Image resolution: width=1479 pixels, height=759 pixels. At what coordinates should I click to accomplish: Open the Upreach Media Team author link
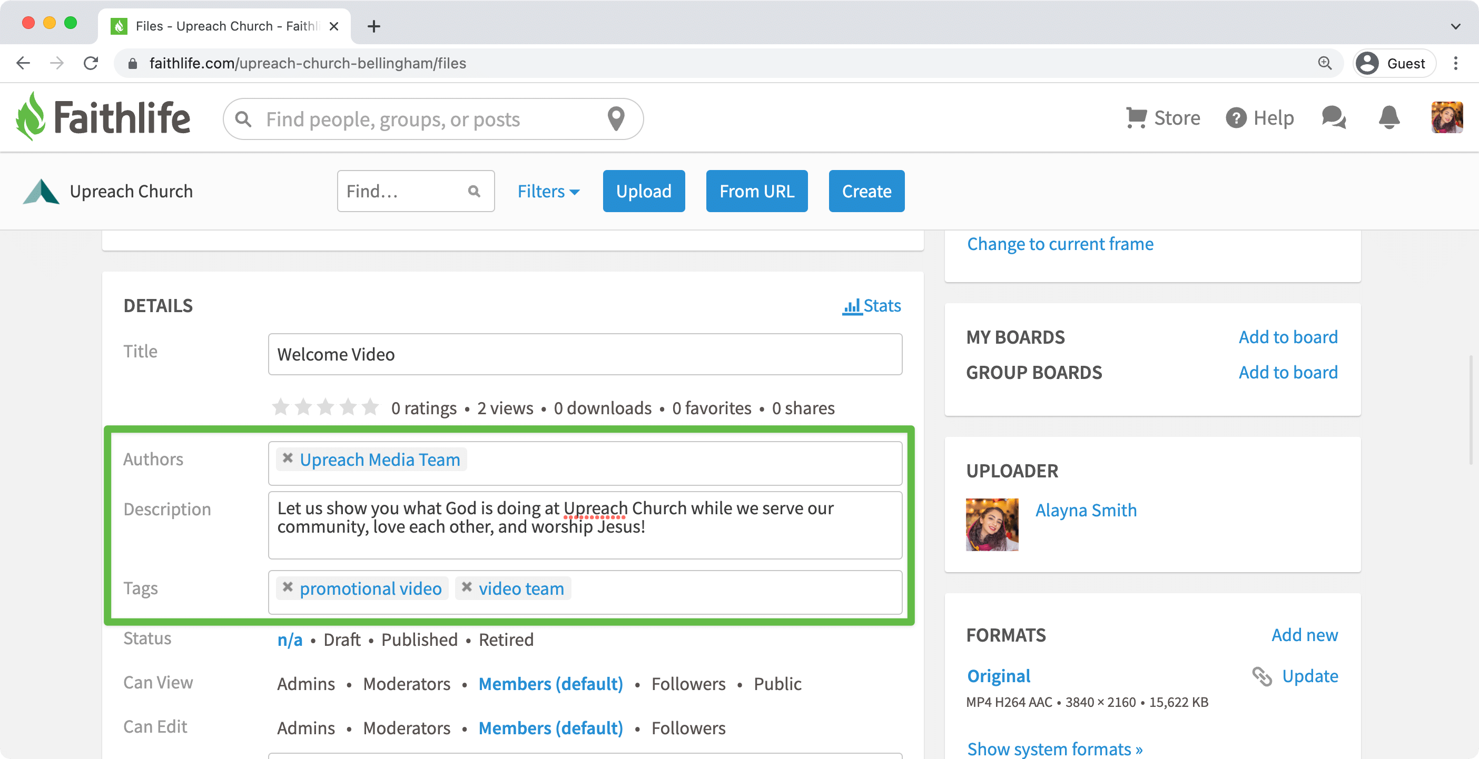380,460
